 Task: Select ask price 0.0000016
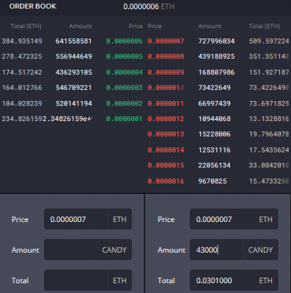166,181
